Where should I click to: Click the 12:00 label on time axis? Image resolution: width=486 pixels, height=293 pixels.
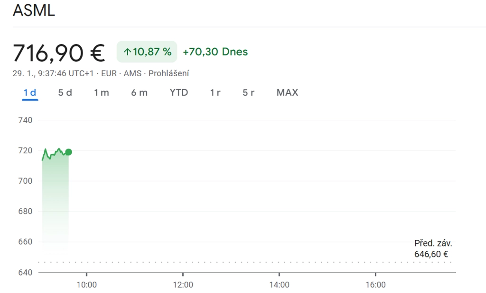[x=183, y=284]
